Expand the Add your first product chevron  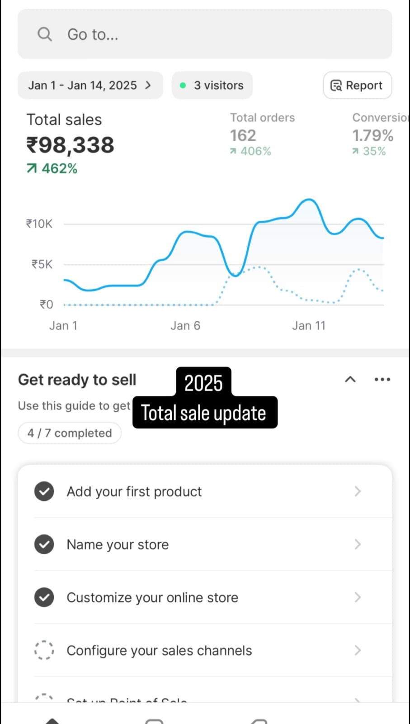click(x=358, y=491)
